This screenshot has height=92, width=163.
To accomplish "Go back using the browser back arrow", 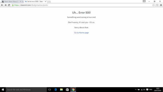I will point(2,5).
